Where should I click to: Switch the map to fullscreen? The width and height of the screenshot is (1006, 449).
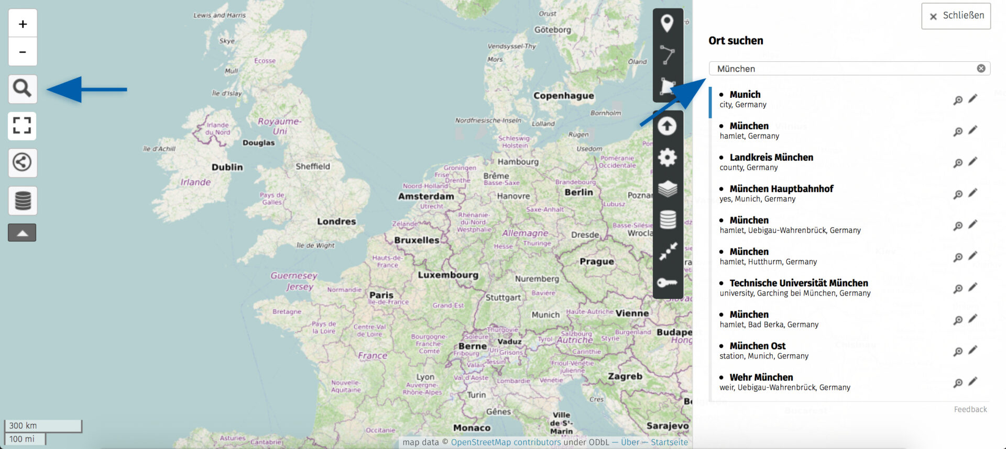tap(22, 126)
